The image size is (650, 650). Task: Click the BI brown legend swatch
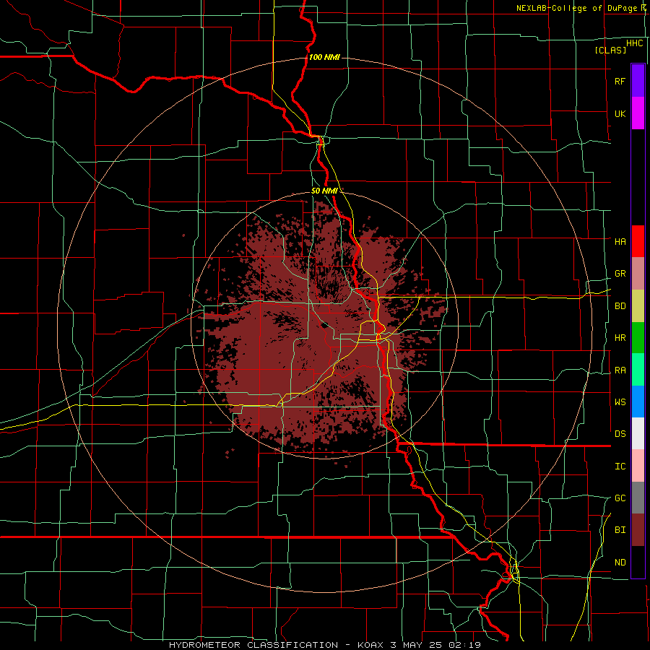pos(638,530)
